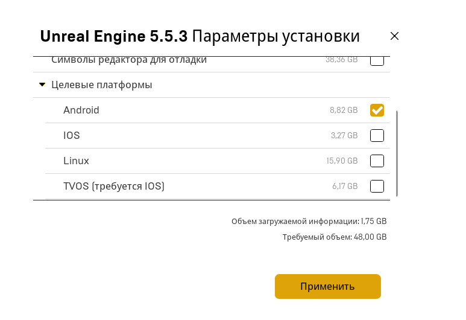Select the Android row label
Image resolution: width=466 pixels, height=320 pixels.
pos(81,110)
